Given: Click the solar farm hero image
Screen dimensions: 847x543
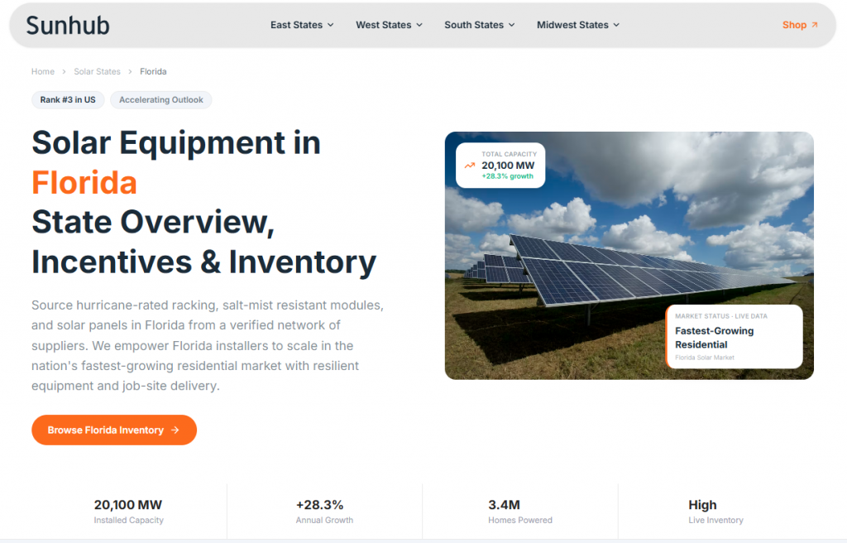Looking at the screenshot, I should 629,255.
